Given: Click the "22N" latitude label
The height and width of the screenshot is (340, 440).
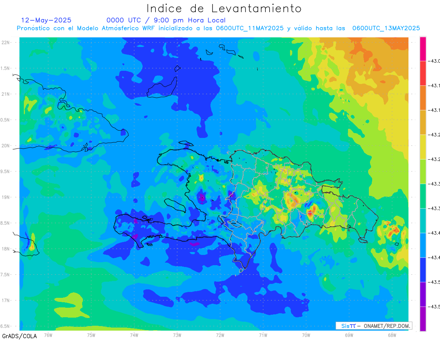Looking at the screenshot, I should coord(5,43).
